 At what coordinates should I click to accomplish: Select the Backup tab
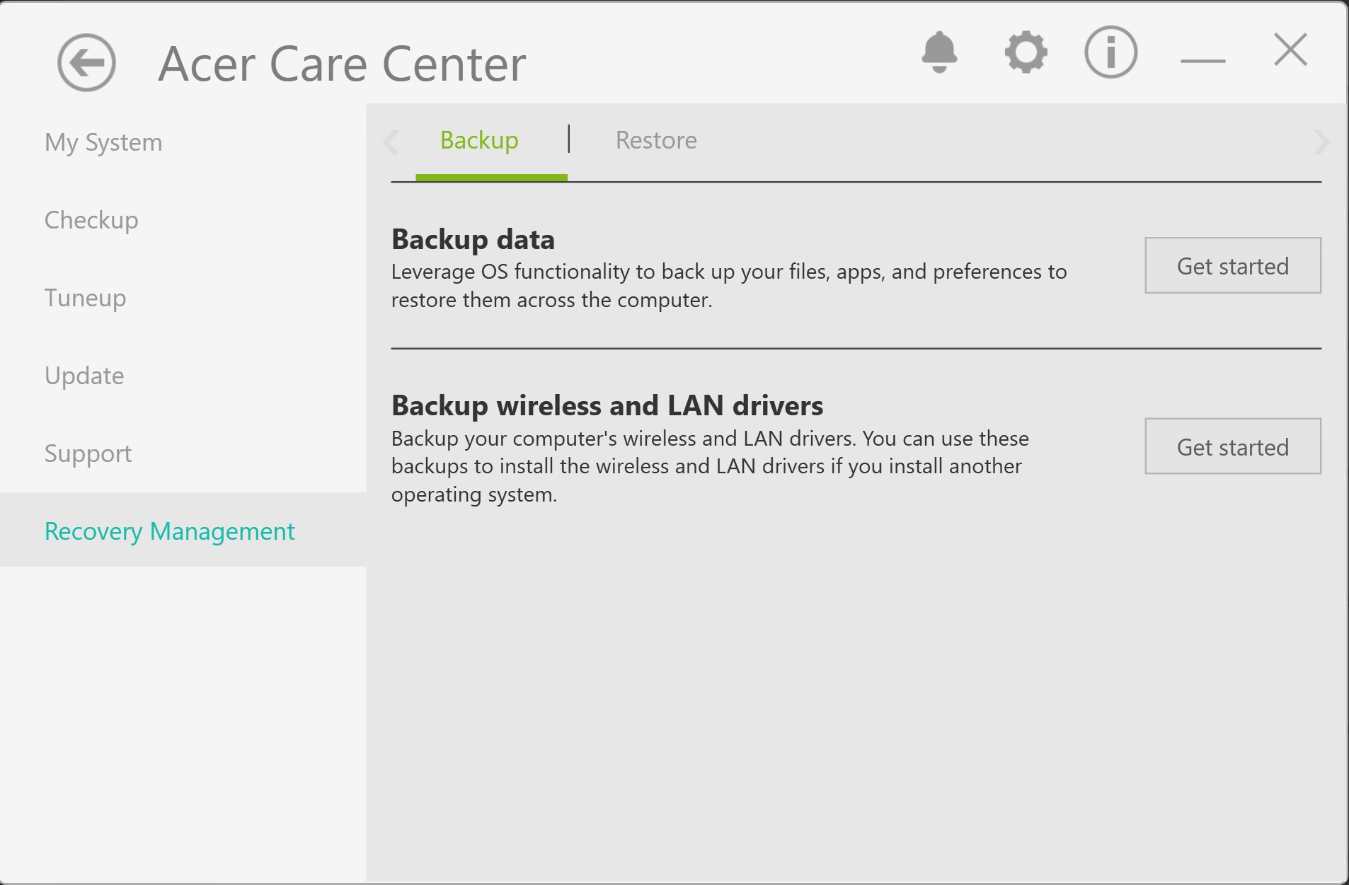coord(479,140)
